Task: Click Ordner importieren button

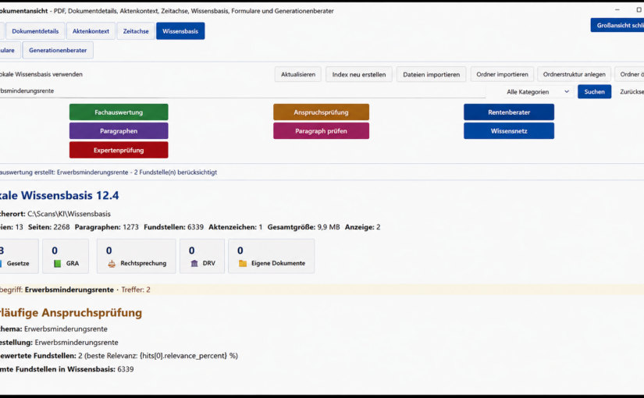Action: point(502,74)
